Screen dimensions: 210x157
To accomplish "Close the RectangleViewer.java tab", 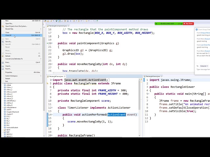I will (161, 76).
